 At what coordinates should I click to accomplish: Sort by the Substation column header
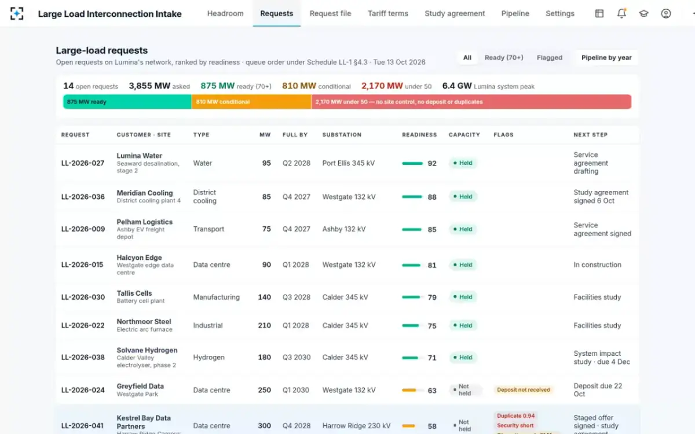tap(342, 135)
